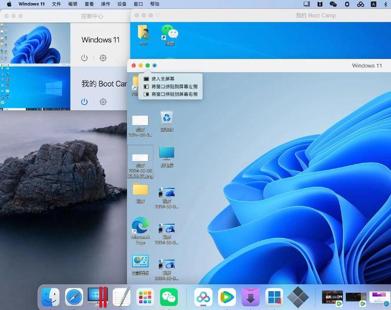Select the Windows 11 thumbnail in Control Center
This screenshot has height=310, width=391.
click(35, 44)
